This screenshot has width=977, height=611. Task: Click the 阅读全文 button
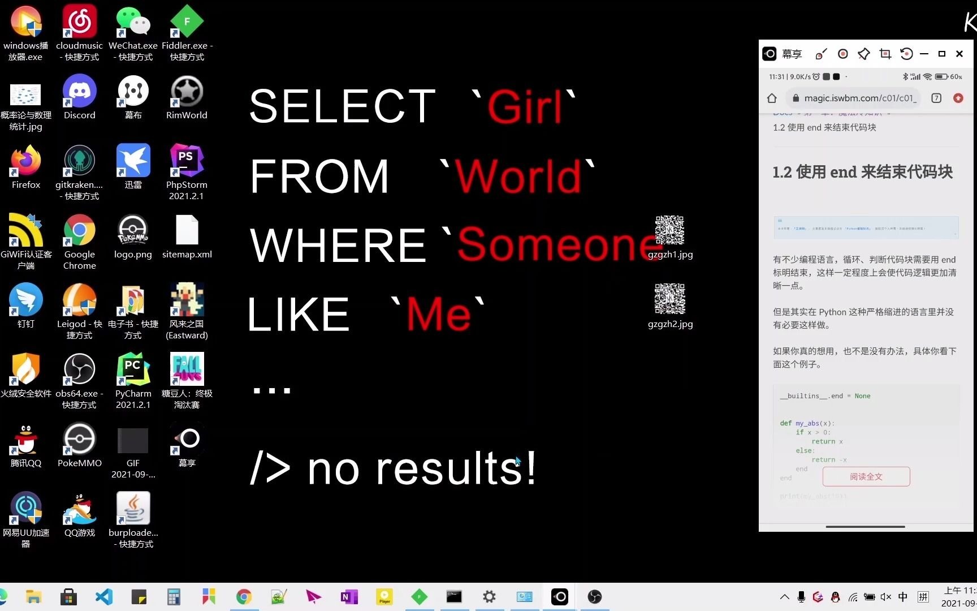tap(866, 476)
